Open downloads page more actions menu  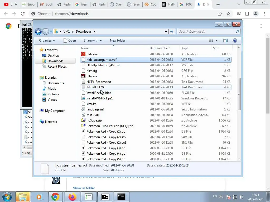point(261,26)
